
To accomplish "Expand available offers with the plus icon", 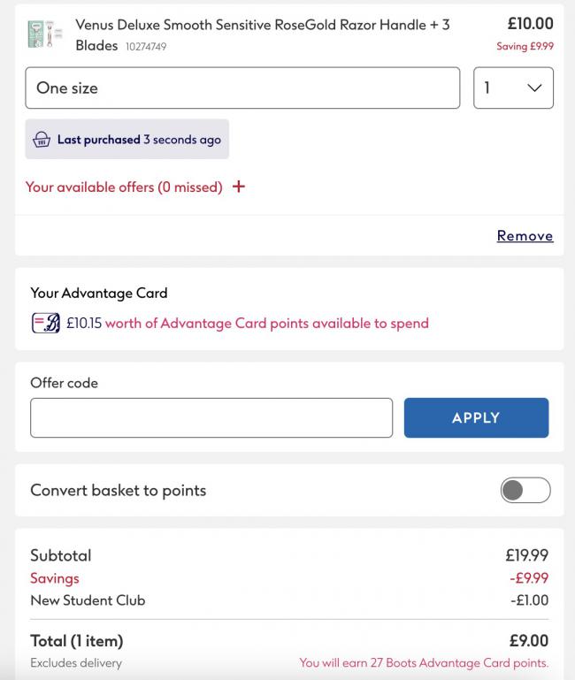I will pyautogui.click(x=239, y=187).
